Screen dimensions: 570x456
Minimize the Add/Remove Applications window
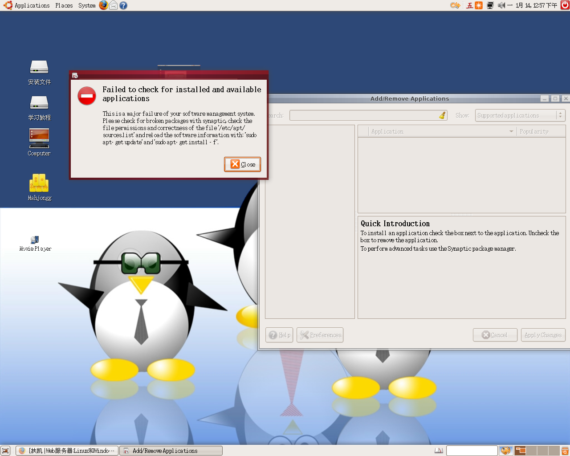(x=545, y=98)
